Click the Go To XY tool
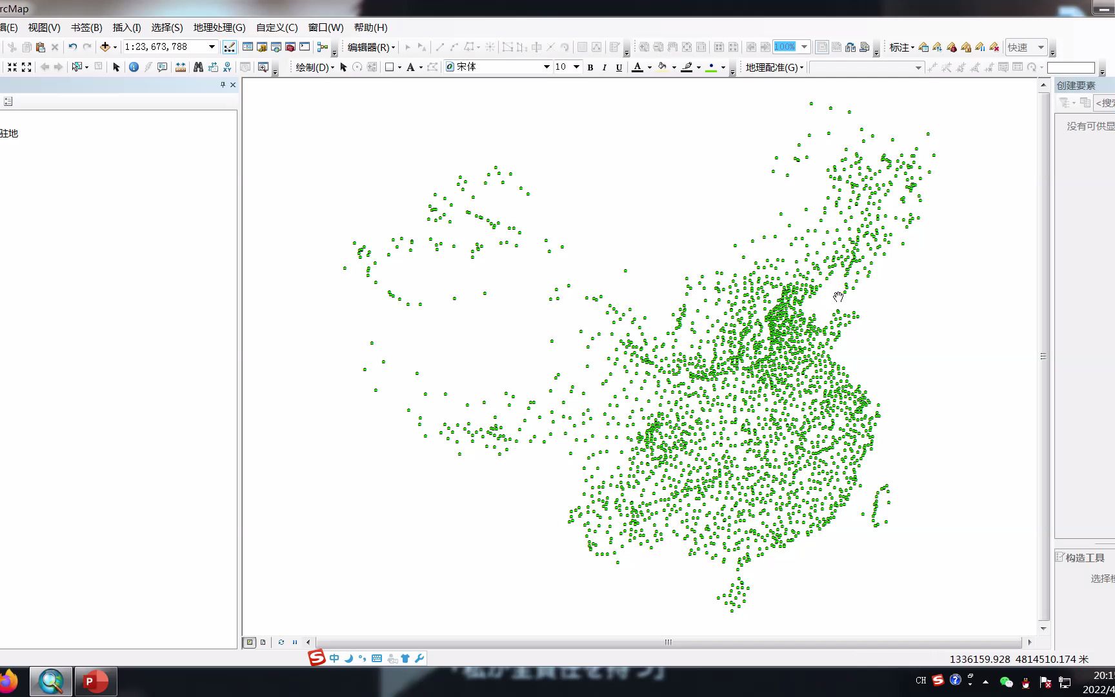1115x697 pixels. 226,66
